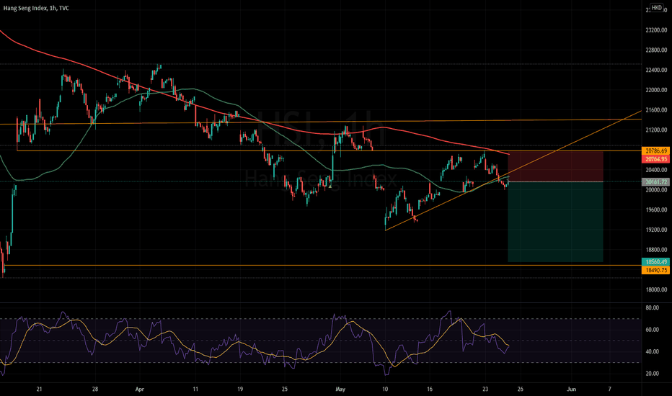
Task: Click the 21200.00 price axis label
Action: 656,130
